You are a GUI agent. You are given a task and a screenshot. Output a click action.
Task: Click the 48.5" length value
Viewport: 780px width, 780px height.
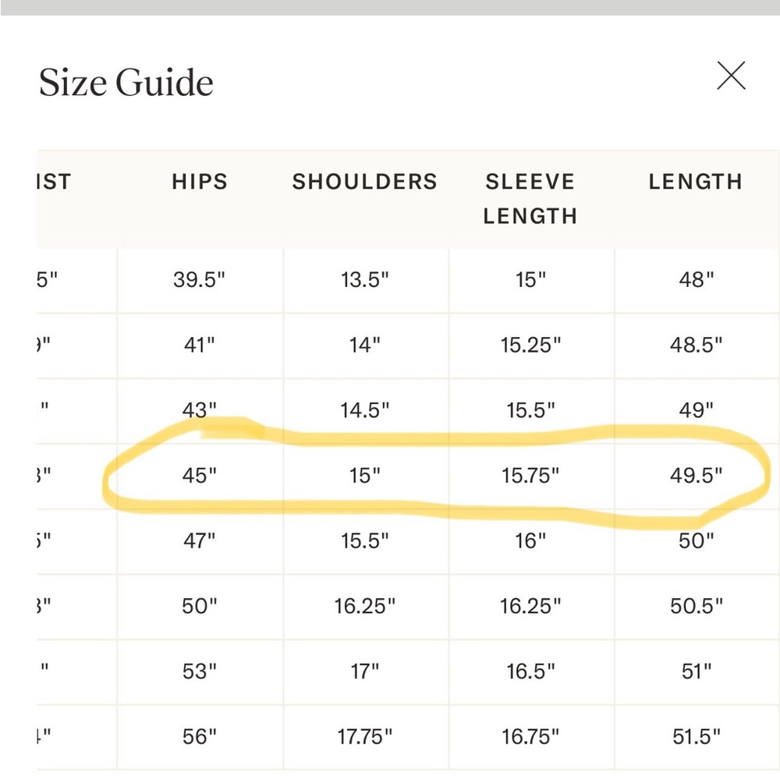click(696, 345)
